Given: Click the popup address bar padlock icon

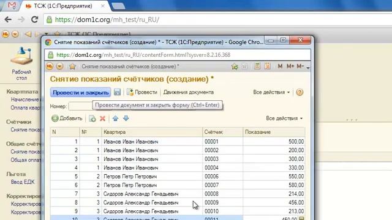Looking at the screenshot, I should (x=51, y=55).
